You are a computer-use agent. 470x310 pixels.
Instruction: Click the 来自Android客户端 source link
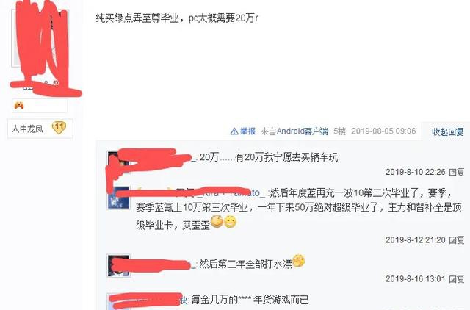point(294,131)
